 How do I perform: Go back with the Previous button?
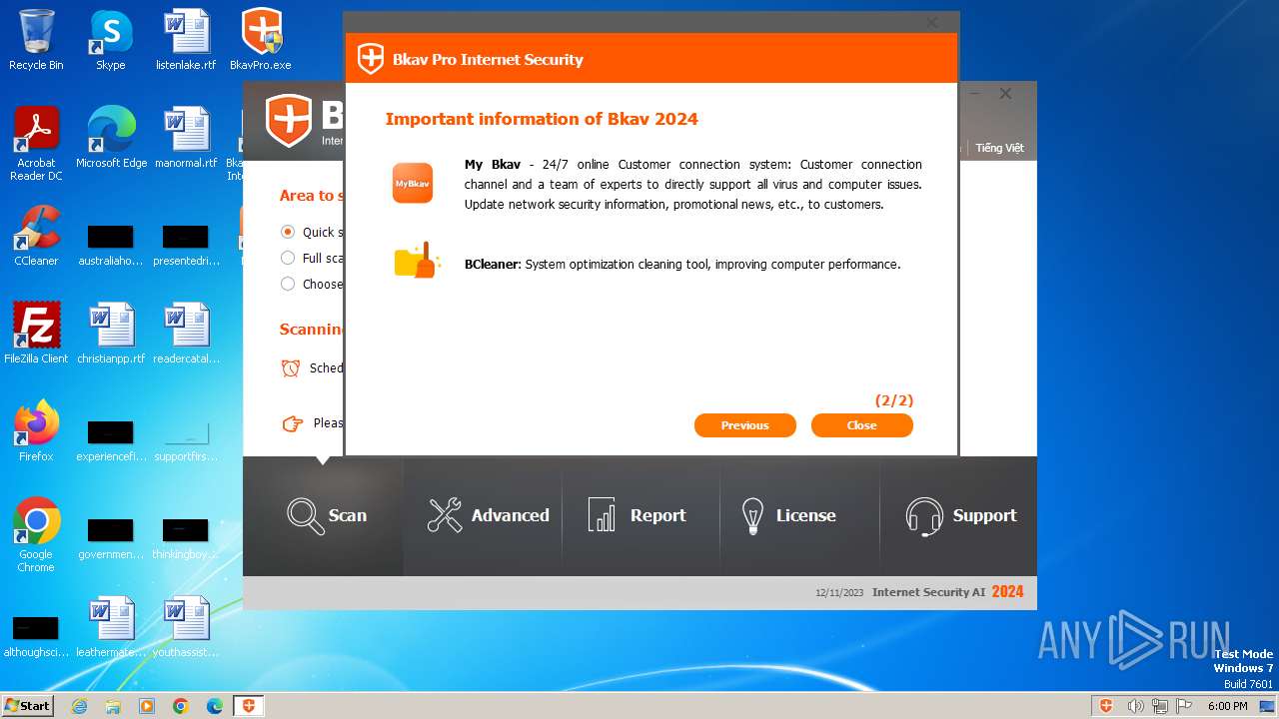744,425
